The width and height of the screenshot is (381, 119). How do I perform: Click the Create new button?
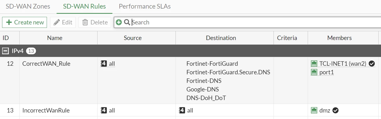25,22
